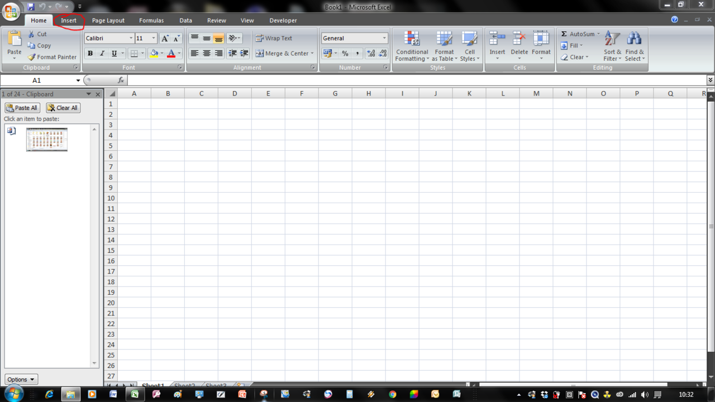Viewport: 715px width, 402px height.
Task: Toggle Align Text Left
Action: coord(194,54)
